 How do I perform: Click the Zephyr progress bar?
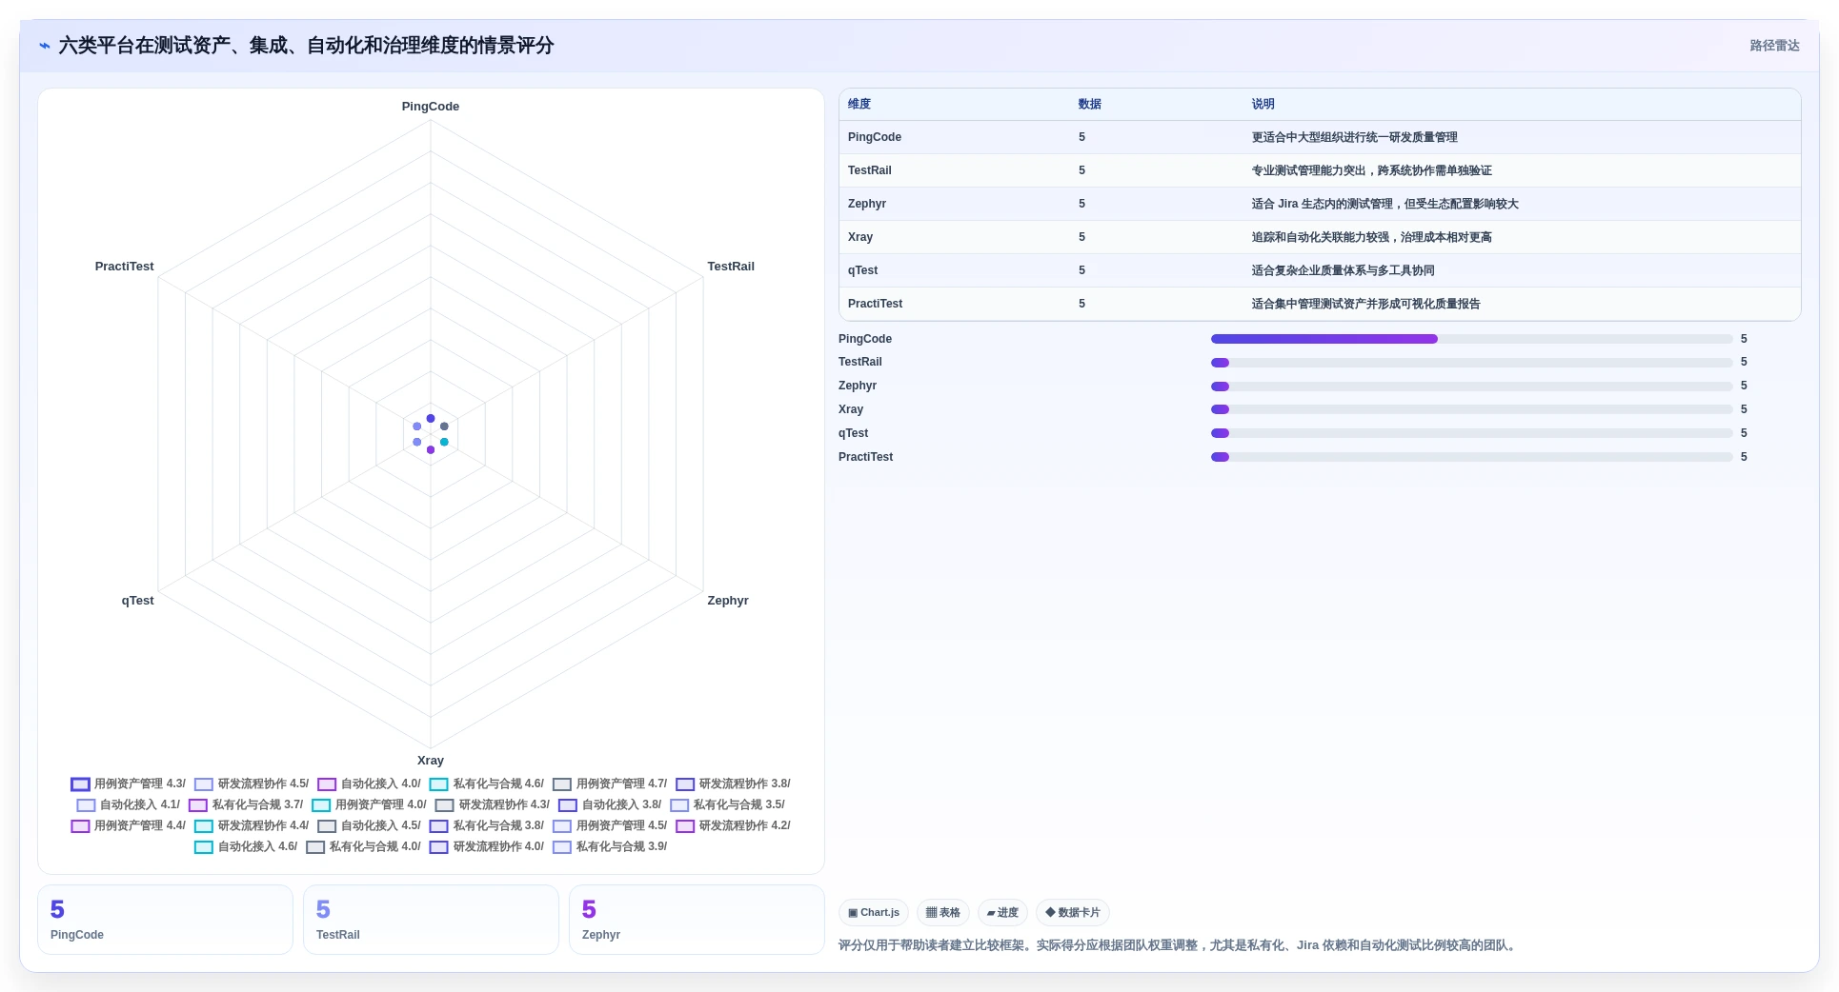click(x=1471, y=387)
